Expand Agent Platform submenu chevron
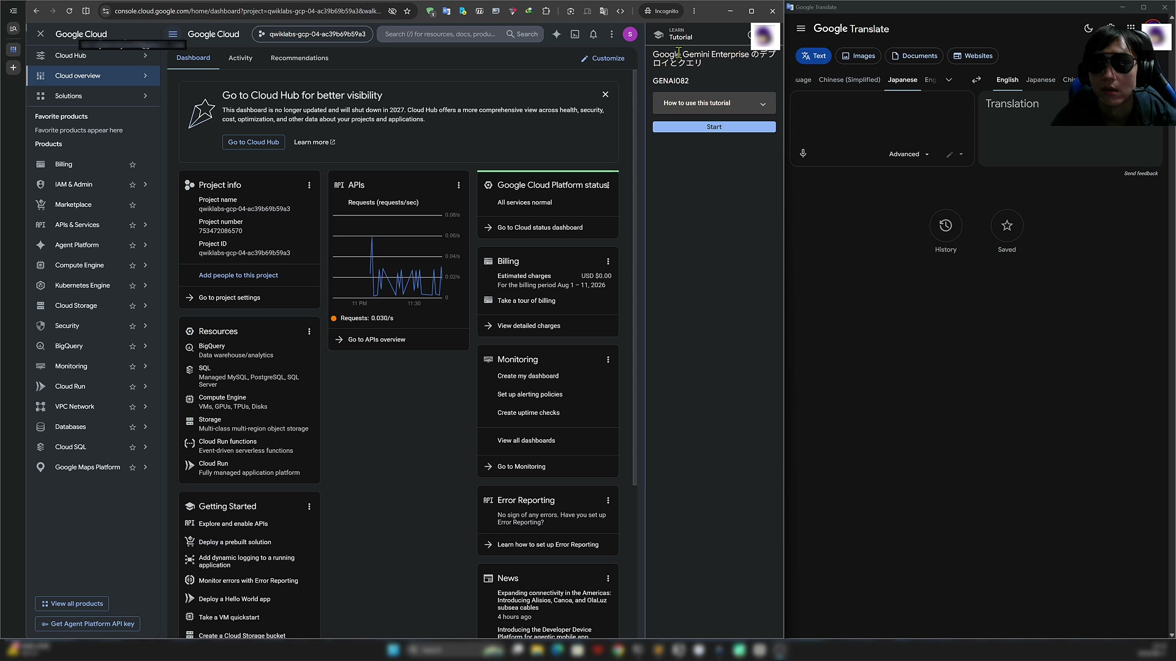 (x=145, y=245)
